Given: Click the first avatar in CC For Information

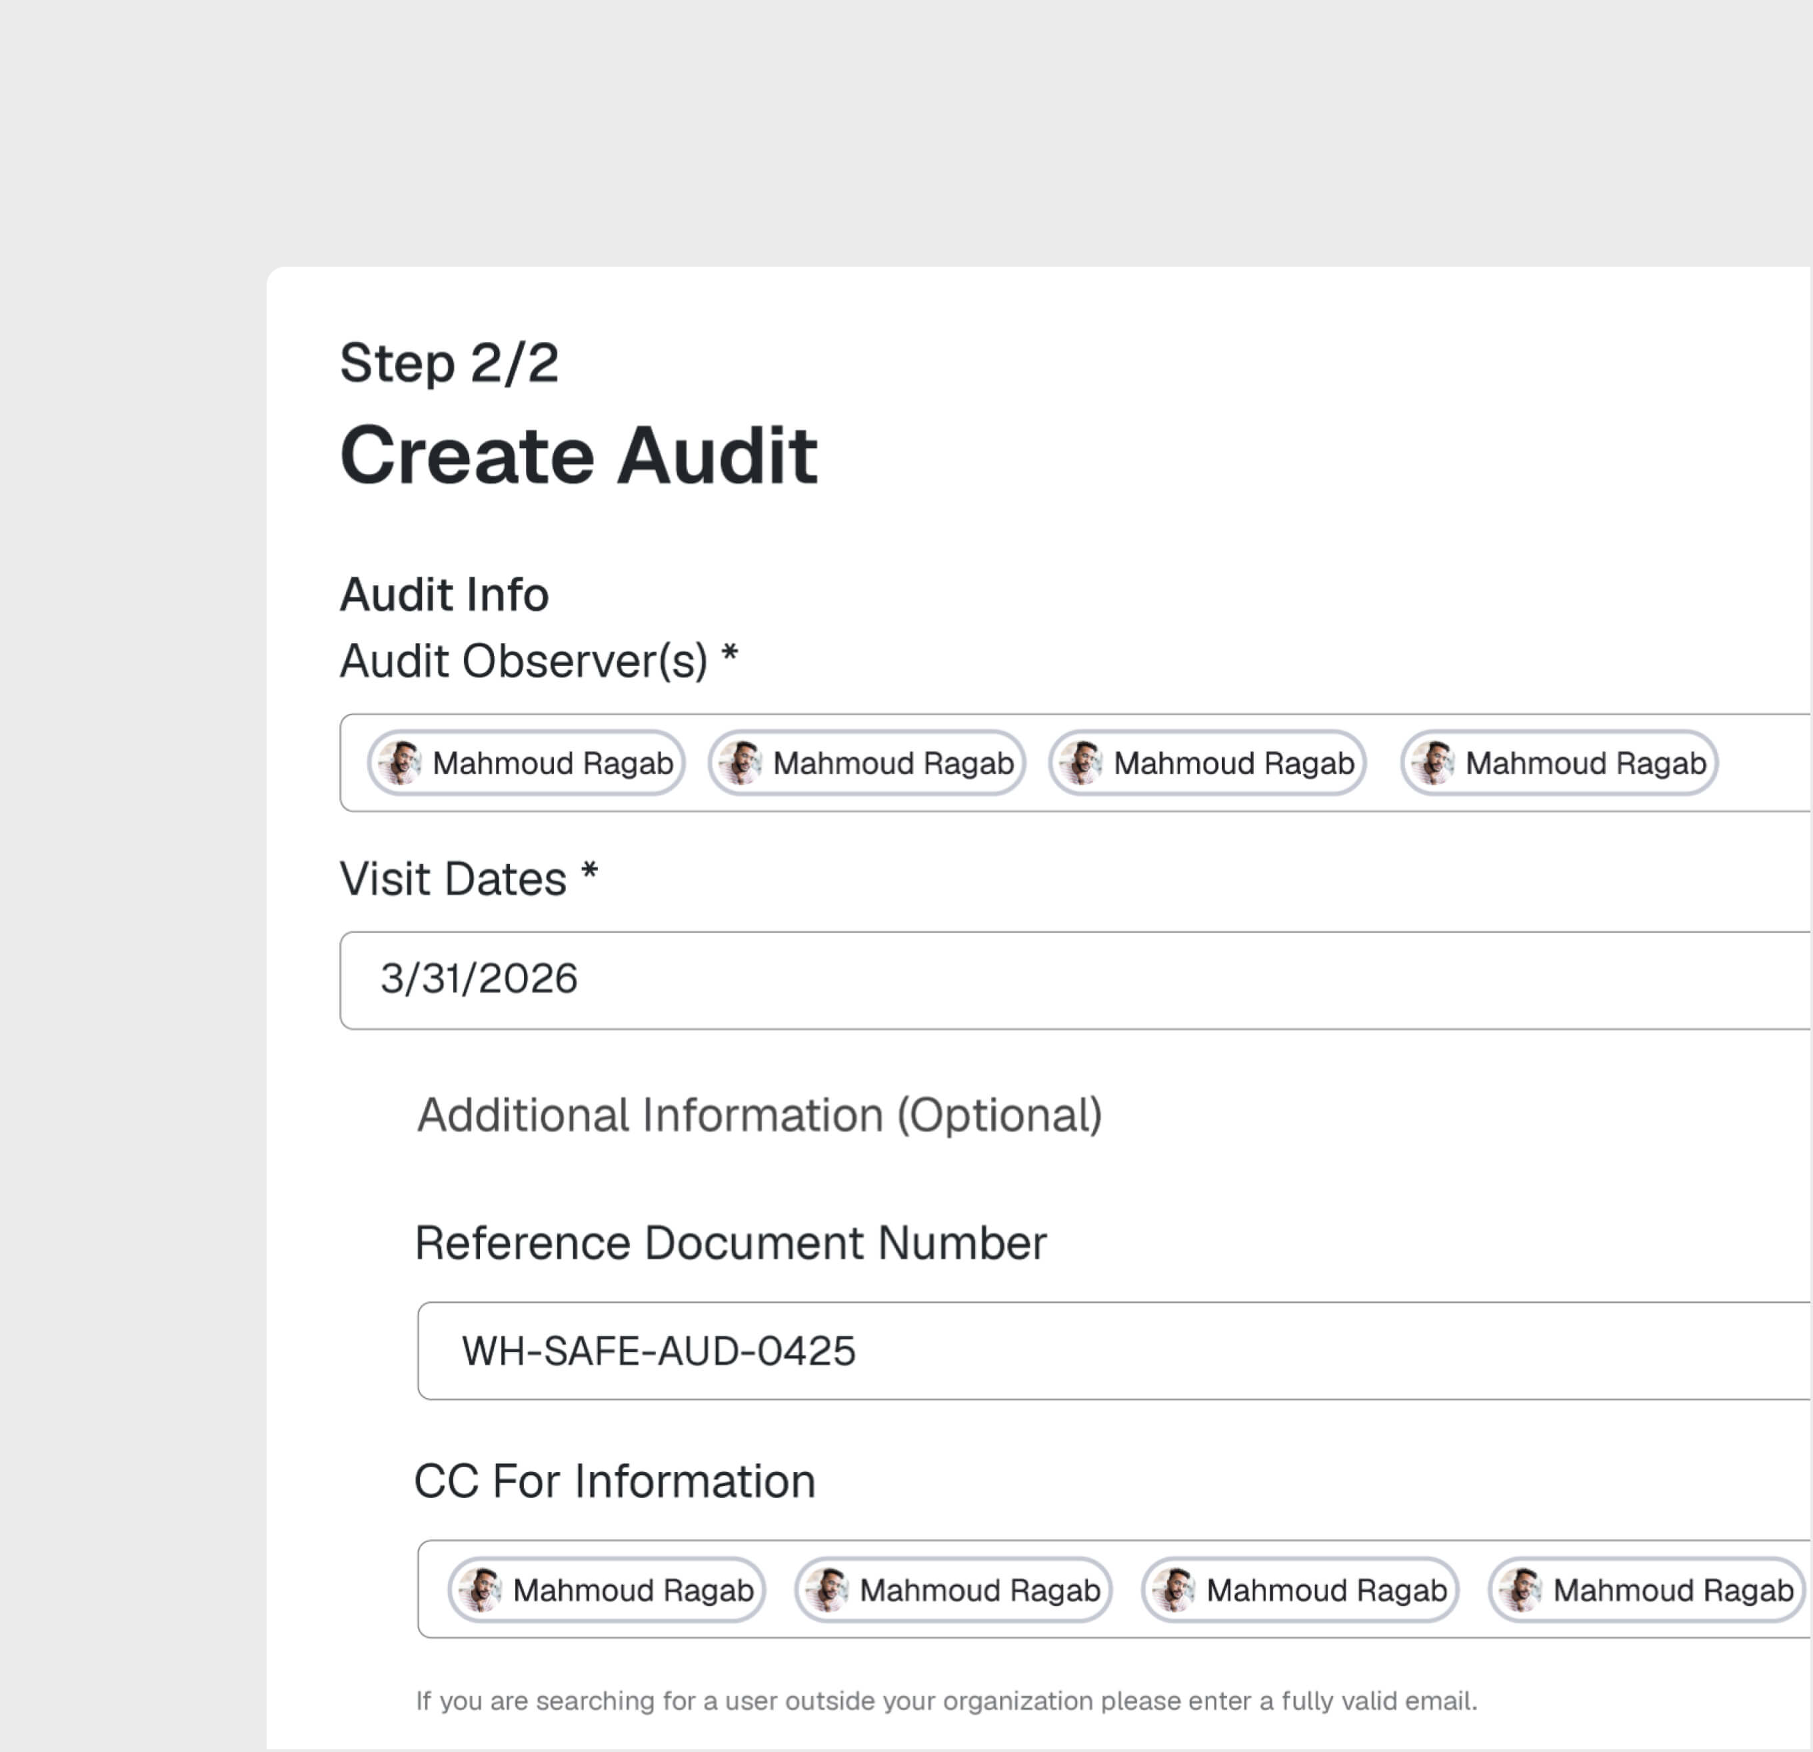Looking at the screenshot, I should pos(480,1590).
